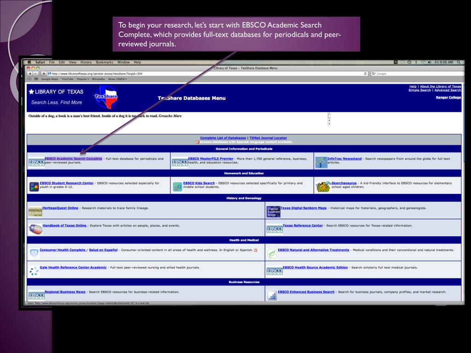Viewport: 471px width, 353px height.
Task: Open EBSCO Enhanced Business Search link
Action: (306, 292)
